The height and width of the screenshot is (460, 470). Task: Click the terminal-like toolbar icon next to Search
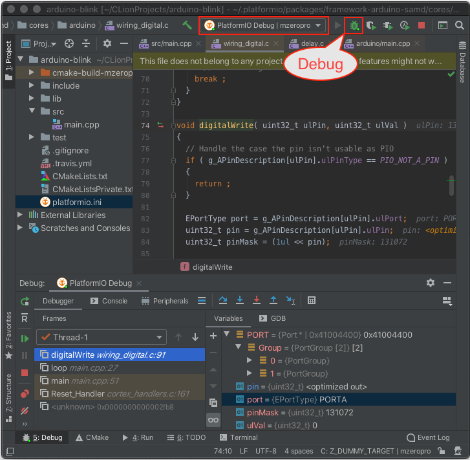(x=442, y=25)
